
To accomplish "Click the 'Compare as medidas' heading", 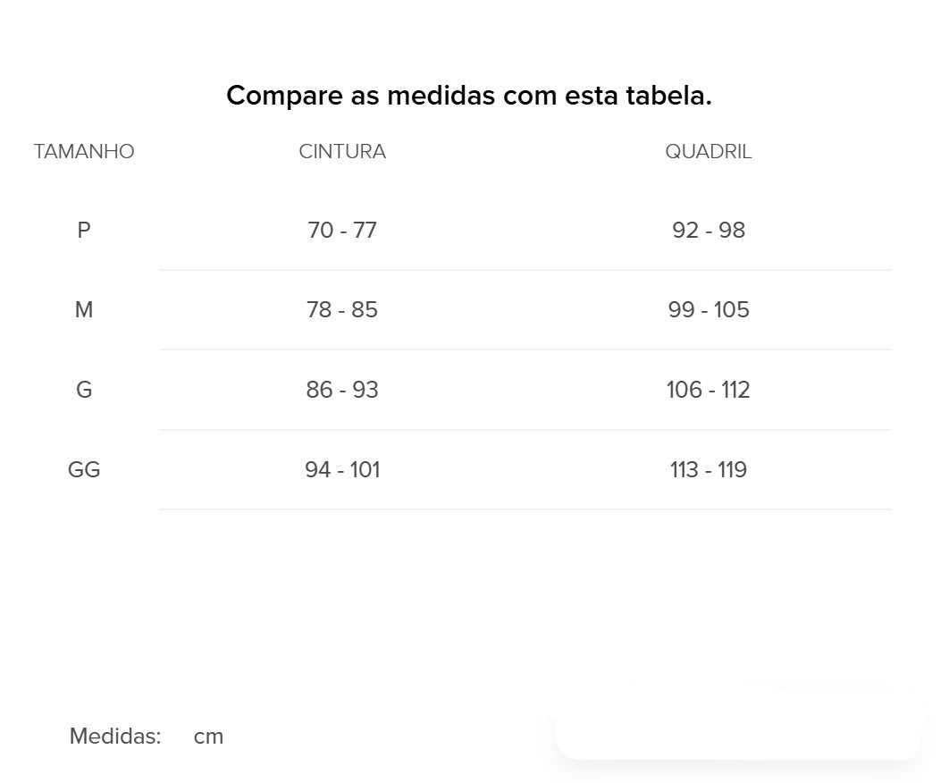I will tap(468, 96).
